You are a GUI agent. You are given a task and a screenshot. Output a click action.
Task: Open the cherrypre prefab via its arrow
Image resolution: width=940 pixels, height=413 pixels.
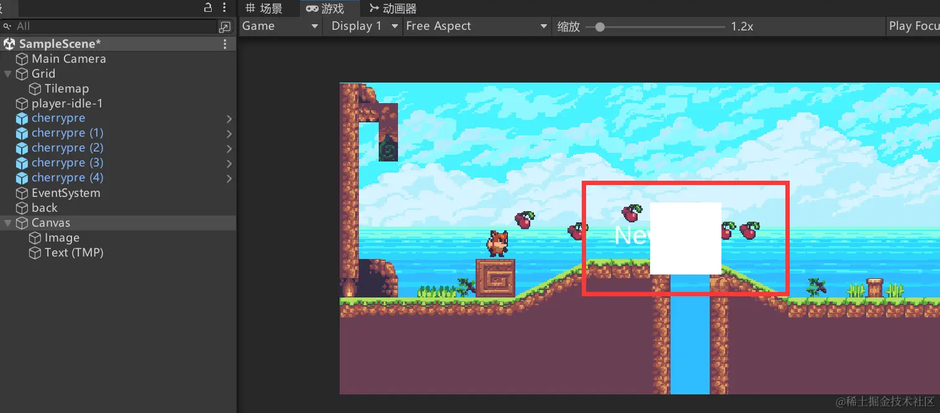(x=229, y=119)
